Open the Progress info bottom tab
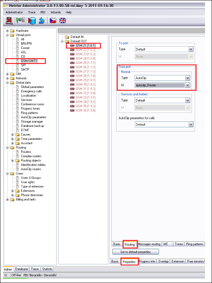Screen dimensions: 212x283 tap(147, 261)
